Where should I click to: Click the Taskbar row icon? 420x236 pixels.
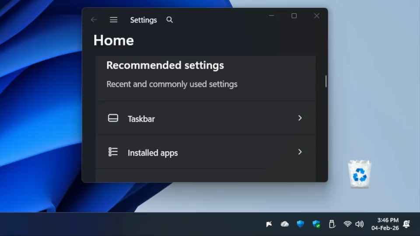pos(113,118)
